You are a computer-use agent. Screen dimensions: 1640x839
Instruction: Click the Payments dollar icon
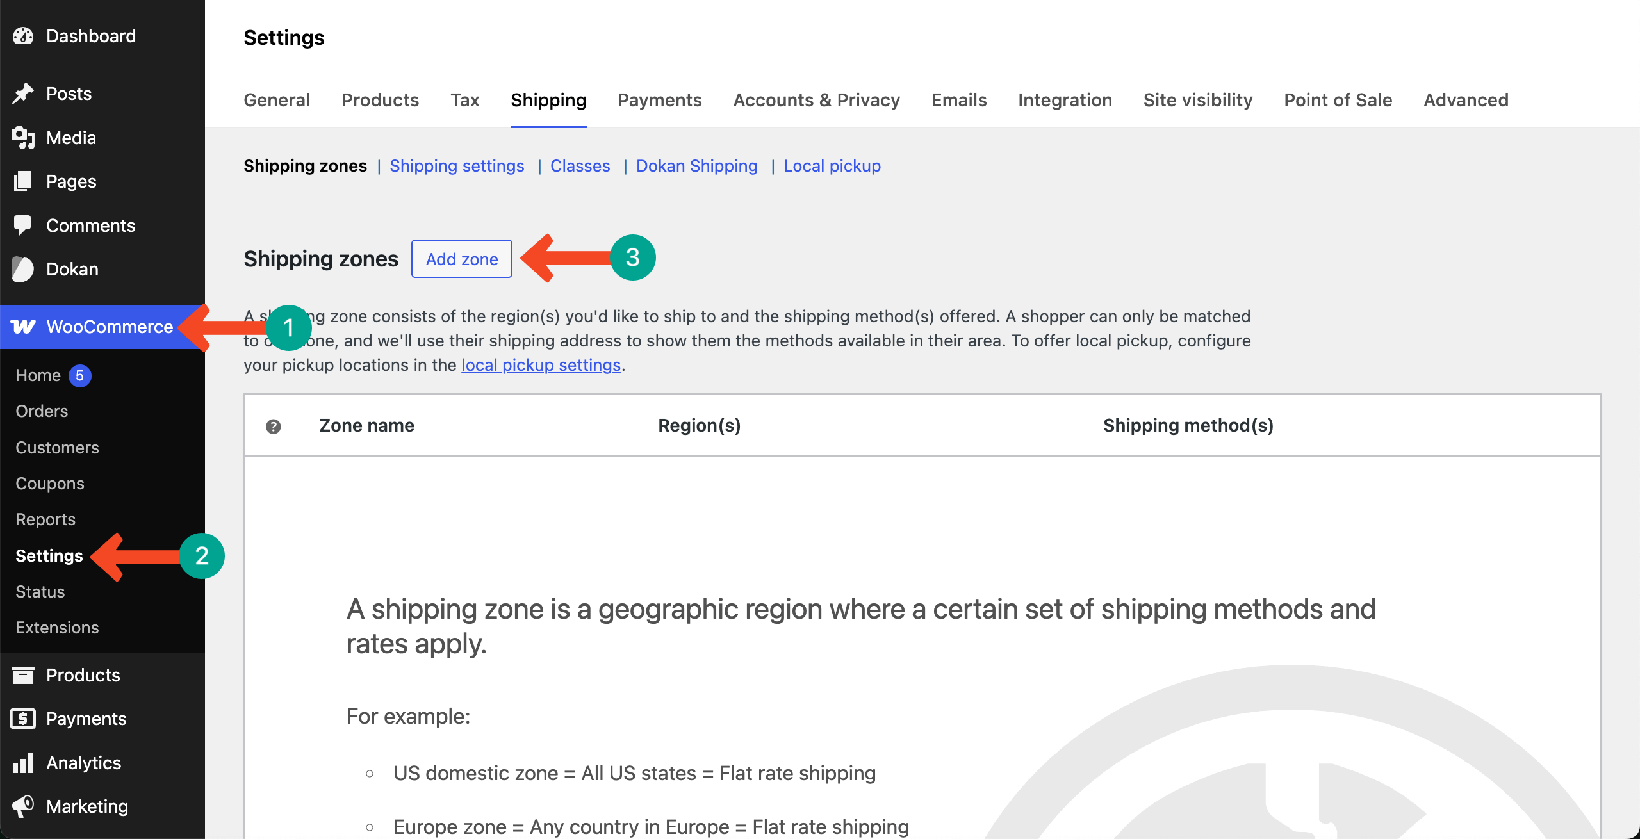pyautogui.click(x=23, y=719)
